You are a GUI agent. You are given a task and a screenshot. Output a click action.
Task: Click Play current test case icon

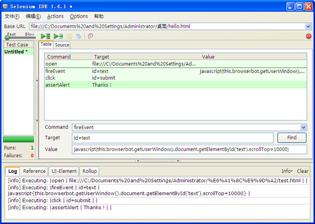tap(58, 36)
